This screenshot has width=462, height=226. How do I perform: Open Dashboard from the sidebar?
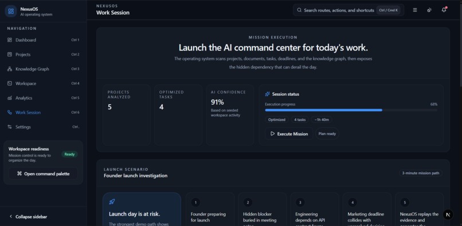tap(44, 40)
